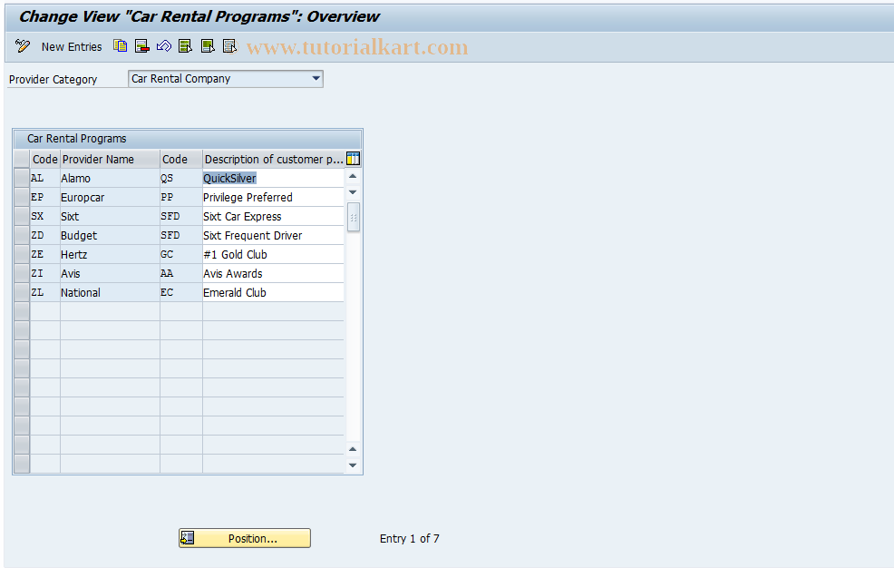
Task: Click the select-all corner cell of table
Action: 22,159
